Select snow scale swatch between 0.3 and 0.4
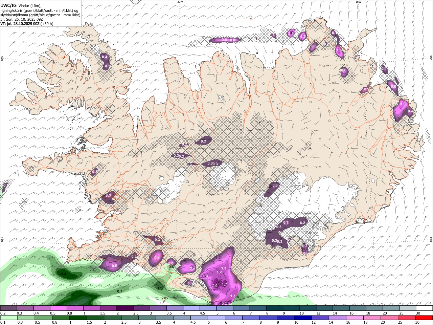The height and width of the screenshot is (325, 433). [x=25, y=308]
